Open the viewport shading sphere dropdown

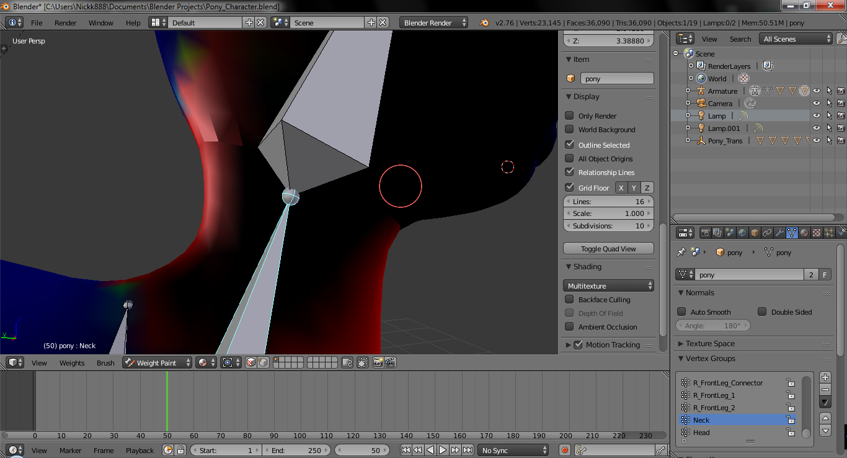point(206,362)
